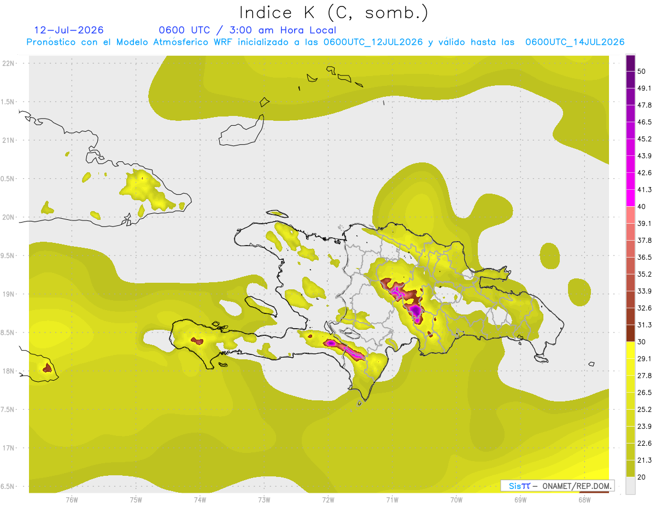This screenshot has height=507, width=656.
Task: Click colorbar value "31.3"
Action: (x=645, y=325)
